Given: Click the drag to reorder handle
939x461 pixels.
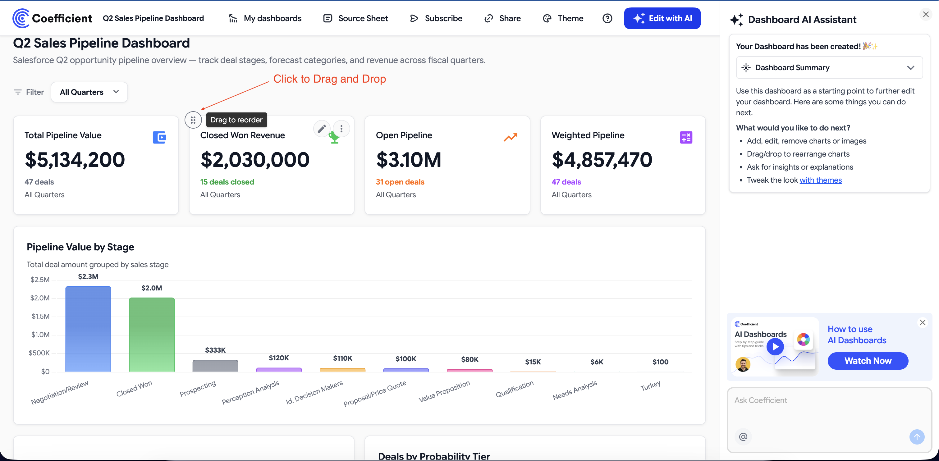Looking at the screenshot, I should pos(193,120).
